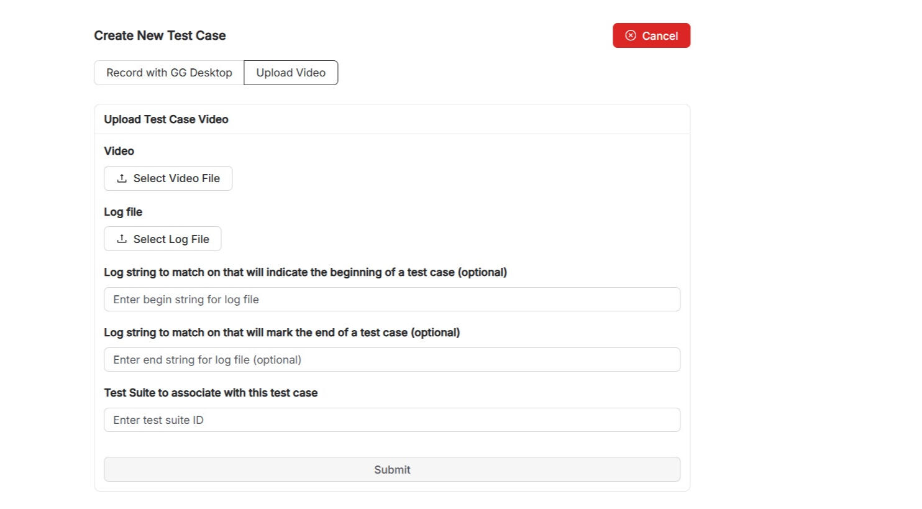Image resolution: width=922 pixels, height=509 pixels.
Task: Open video picker via Select Video File
Action: tap(168, 178)
